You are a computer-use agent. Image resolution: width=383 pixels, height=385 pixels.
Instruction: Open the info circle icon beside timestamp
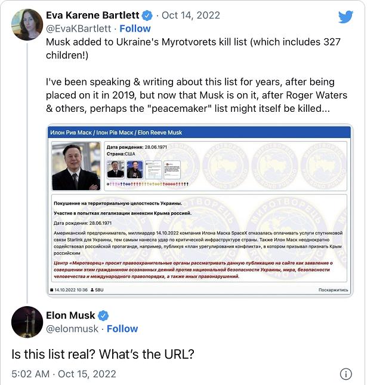346,374
